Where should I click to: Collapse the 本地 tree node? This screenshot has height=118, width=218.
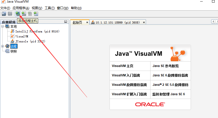3,26
